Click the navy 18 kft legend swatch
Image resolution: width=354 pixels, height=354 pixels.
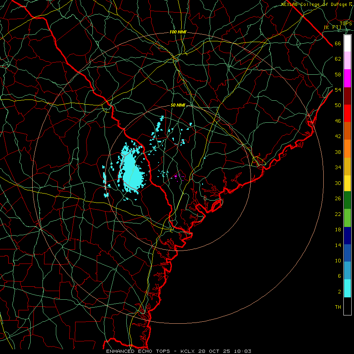(x=347, y=236)
